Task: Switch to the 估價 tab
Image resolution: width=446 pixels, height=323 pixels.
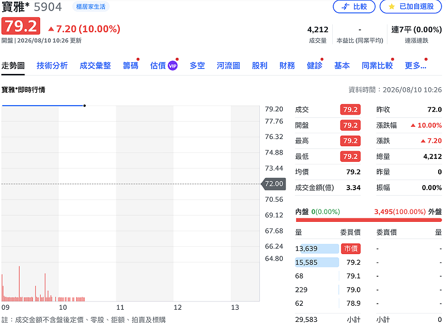Action: pos(158,66)
